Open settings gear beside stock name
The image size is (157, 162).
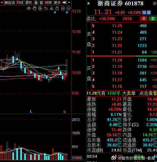pyautogui.click(x=155, y=4)
